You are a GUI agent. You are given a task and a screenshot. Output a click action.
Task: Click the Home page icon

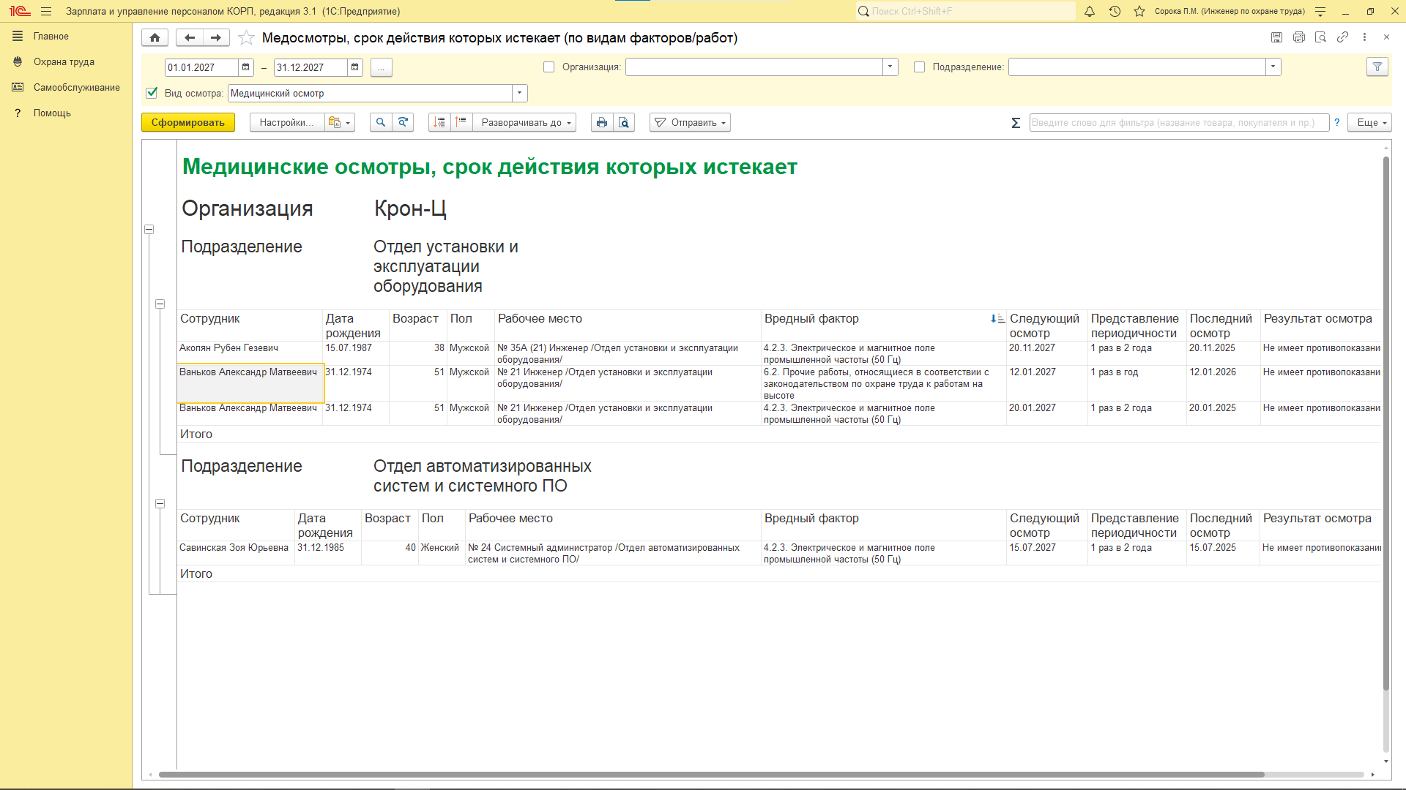(x=155, y=38)
